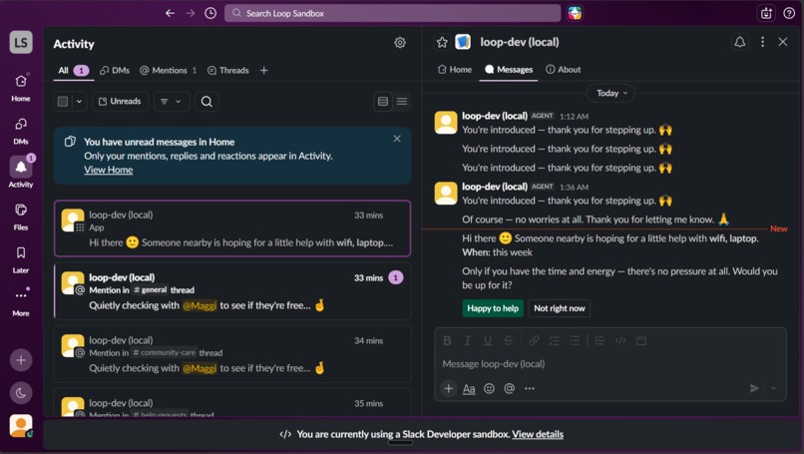The image size is (804, 454).
Task: Toggle strikethrough formatting in composer
Action: click(x=508, y=340)
